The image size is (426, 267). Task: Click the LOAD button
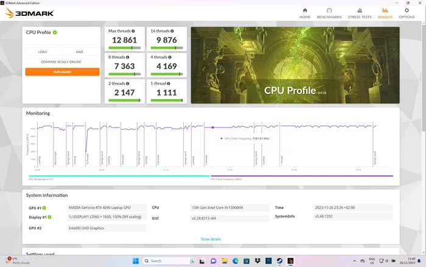tap(43, 52)
